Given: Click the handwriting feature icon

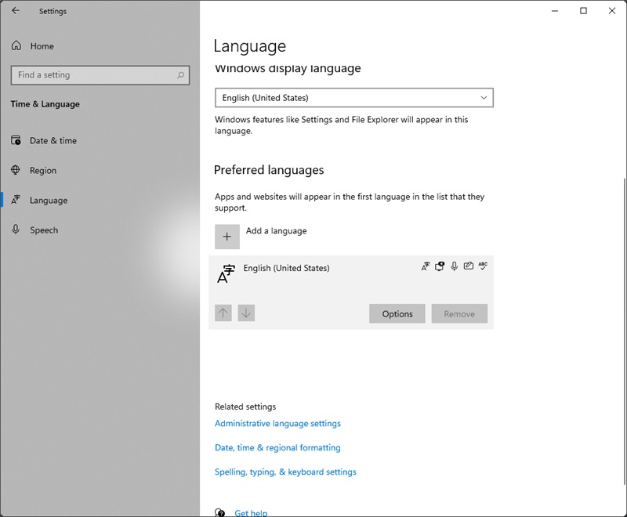Looking at the screenshot, I should pos(468,266).
